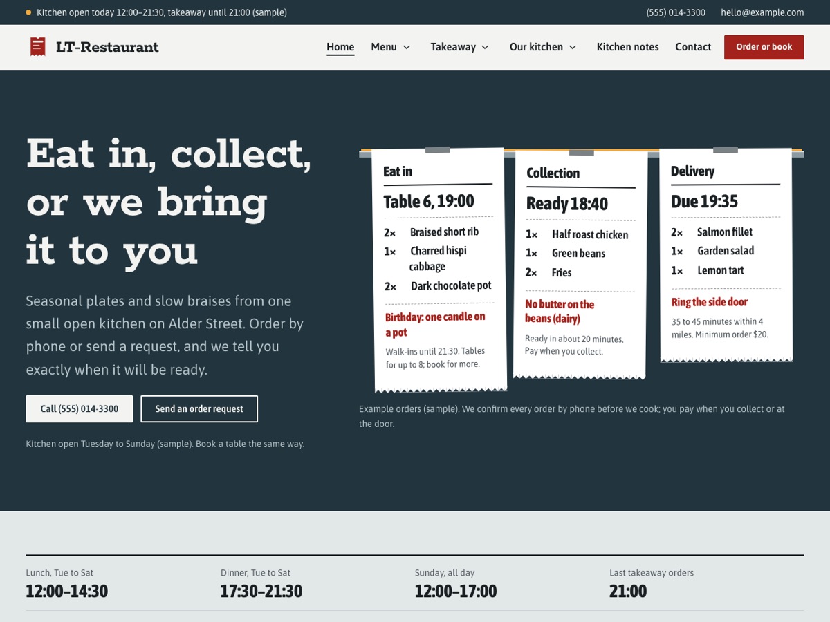The image size is (830, 622).
Task: Select the Eat in ticket card
Action: click(x=439, y=270)
